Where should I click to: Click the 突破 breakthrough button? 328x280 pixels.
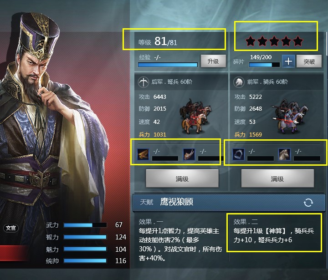pyautogui.click(x=309, y=61)
